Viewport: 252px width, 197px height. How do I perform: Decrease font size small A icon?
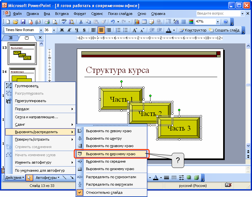click(x=142, y=30)
